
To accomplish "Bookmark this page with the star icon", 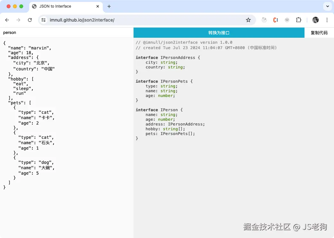I will click(248, 20).
